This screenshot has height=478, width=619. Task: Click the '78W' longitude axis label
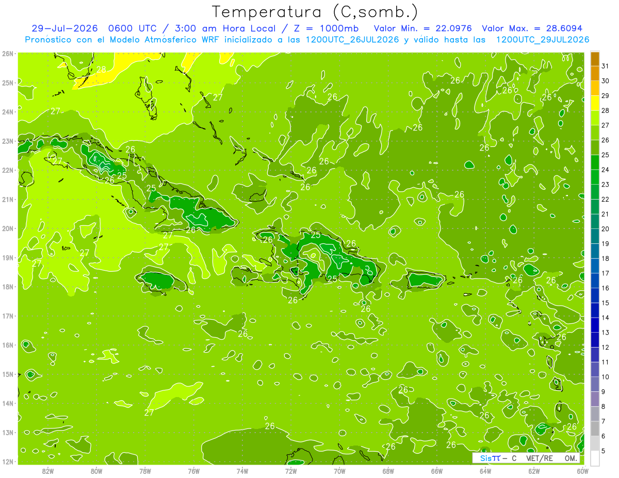point(145,471)
